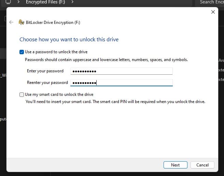Click the 'BitLocker Drive Encryption (F:)' title text

53,23
